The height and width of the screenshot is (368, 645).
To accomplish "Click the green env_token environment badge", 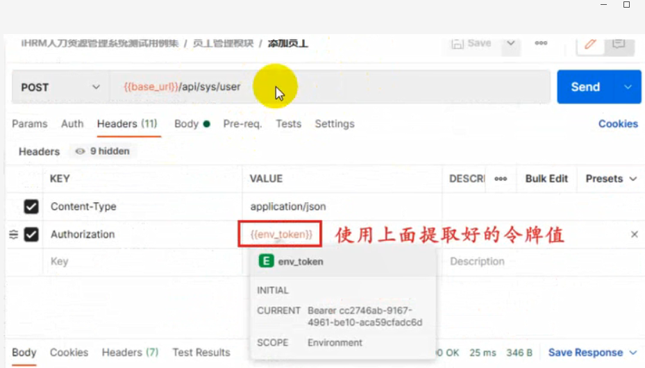I will pos(266,261).
